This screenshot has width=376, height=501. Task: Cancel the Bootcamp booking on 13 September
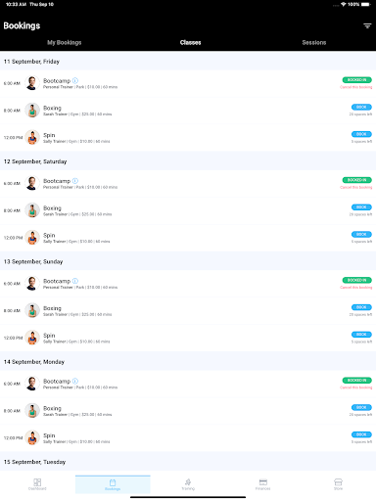pyautogui.click(x=356, y=288)
